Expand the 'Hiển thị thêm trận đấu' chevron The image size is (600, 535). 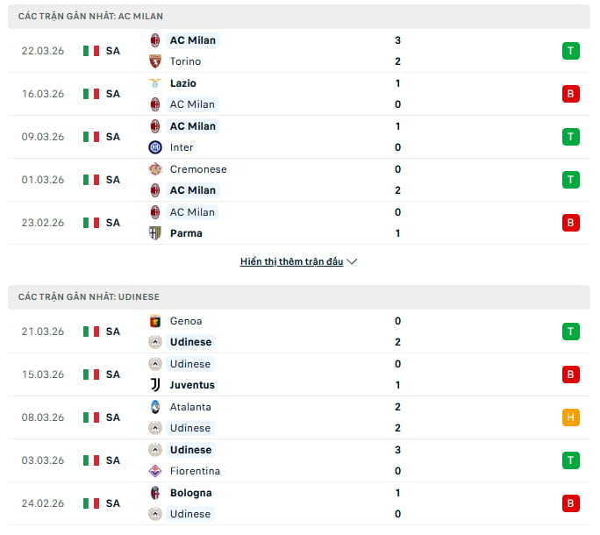pyautogui.click(x=353, y=262)
